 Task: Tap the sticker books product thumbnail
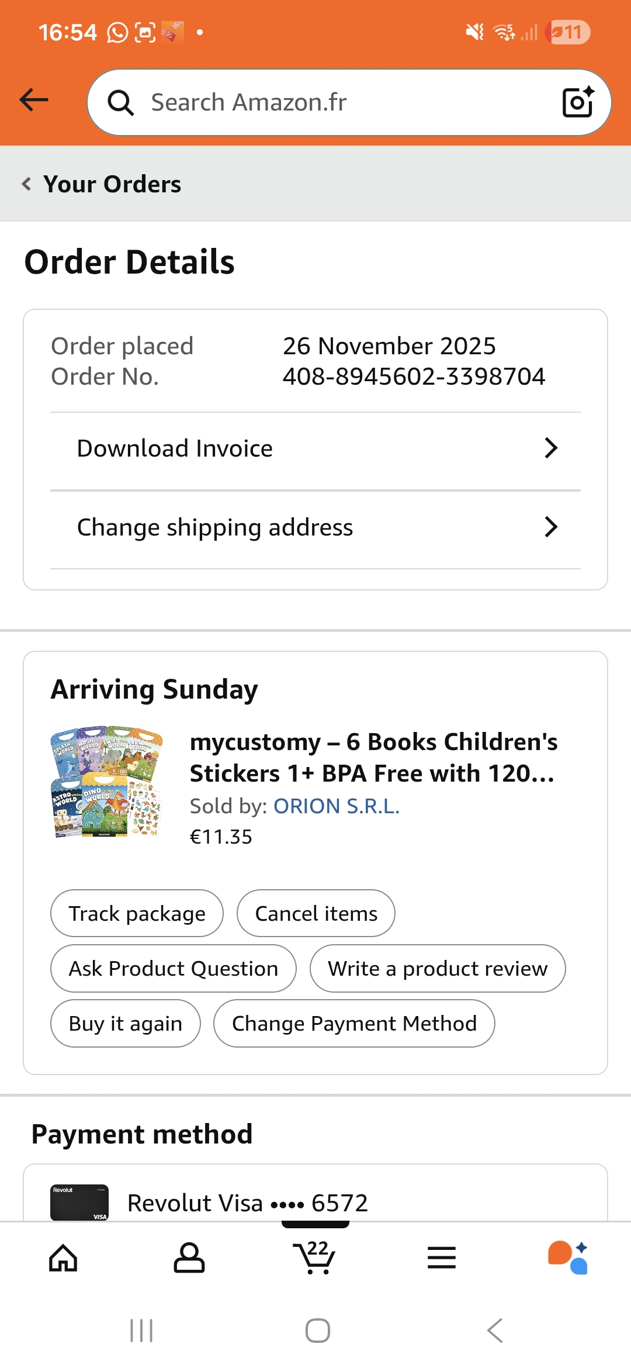[x=106, y=782]
